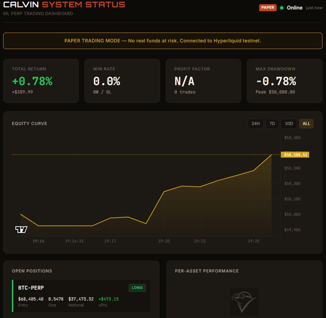
Task: Click the $50,100 price axis label
Action: pyautogui.click(x=292, y=199)
